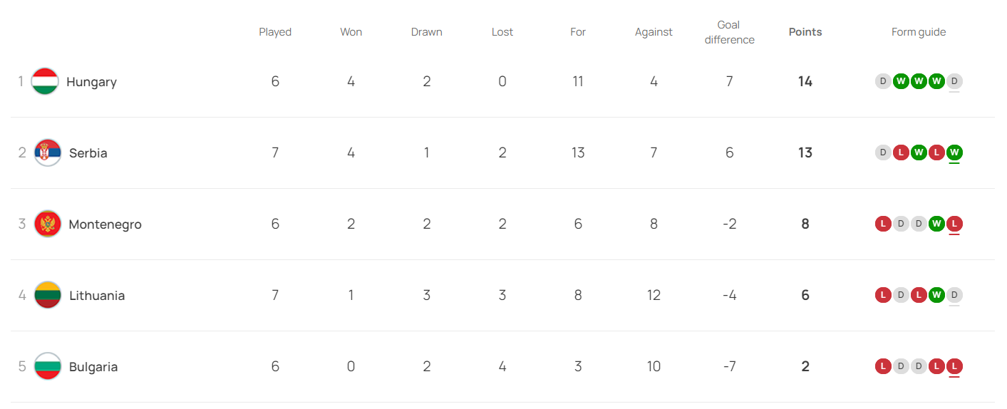
Task: Click the Played column header
Action: pyautogui.click(x=275, y=32)
